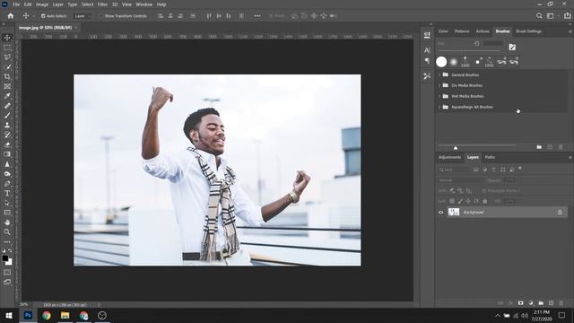
Task: Create a new layer icon
Action: click(551, 303)
